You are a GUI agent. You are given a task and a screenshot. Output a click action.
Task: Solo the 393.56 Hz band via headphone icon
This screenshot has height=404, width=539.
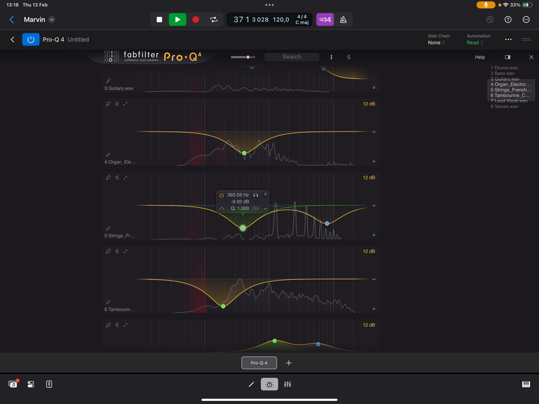[x=256, y=195]
